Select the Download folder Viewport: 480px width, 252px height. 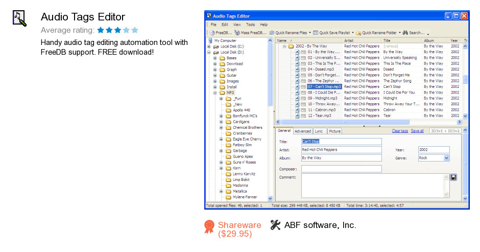(231, 64)
